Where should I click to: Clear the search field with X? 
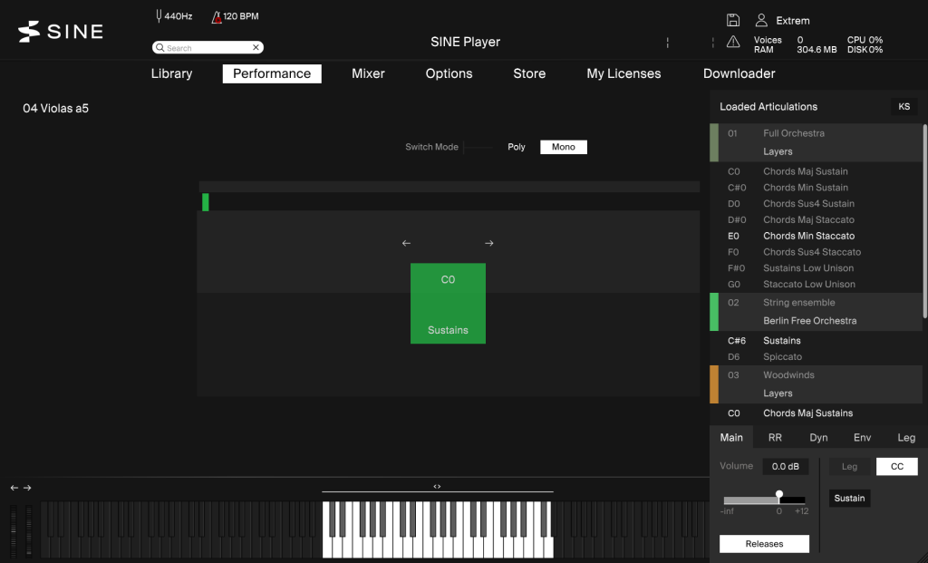(x=256, y=47)
